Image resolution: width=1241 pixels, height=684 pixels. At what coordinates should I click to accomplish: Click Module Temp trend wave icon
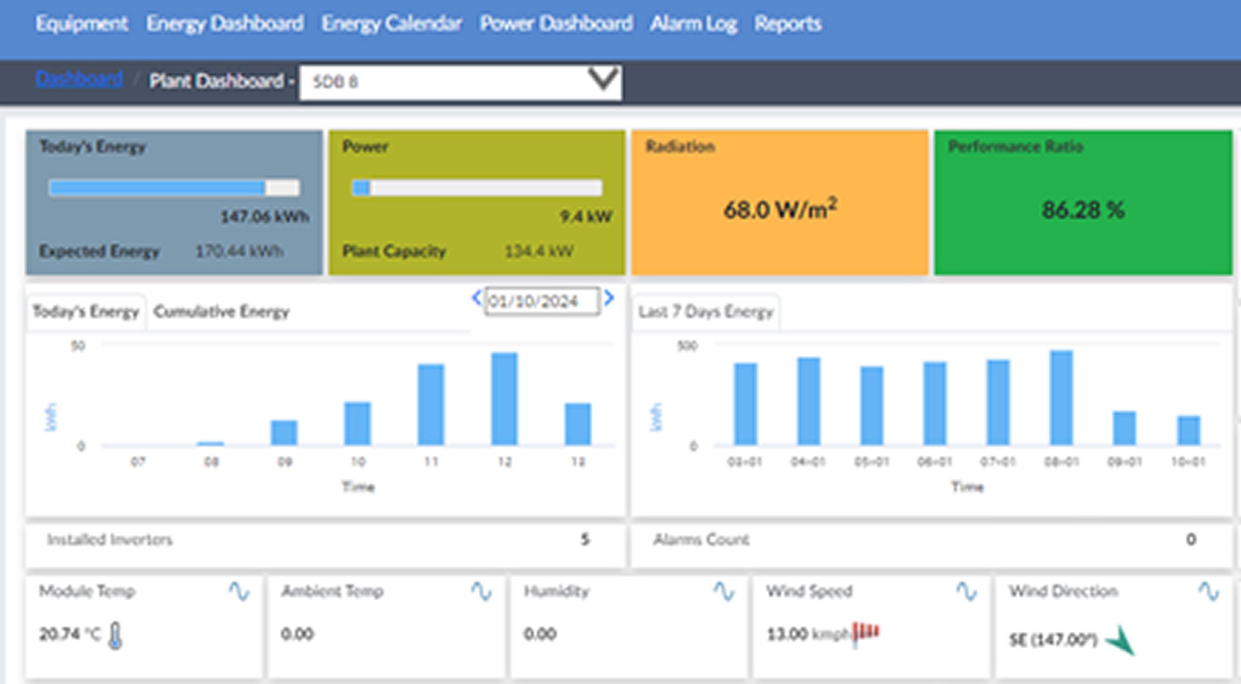tap(239, 591)
